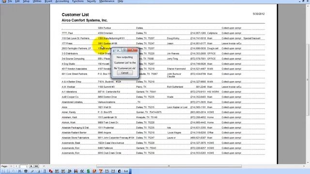Screen dimensions: 310x174
Task: Click the green dollar sign toolbar icon
Action: point(88,171)
